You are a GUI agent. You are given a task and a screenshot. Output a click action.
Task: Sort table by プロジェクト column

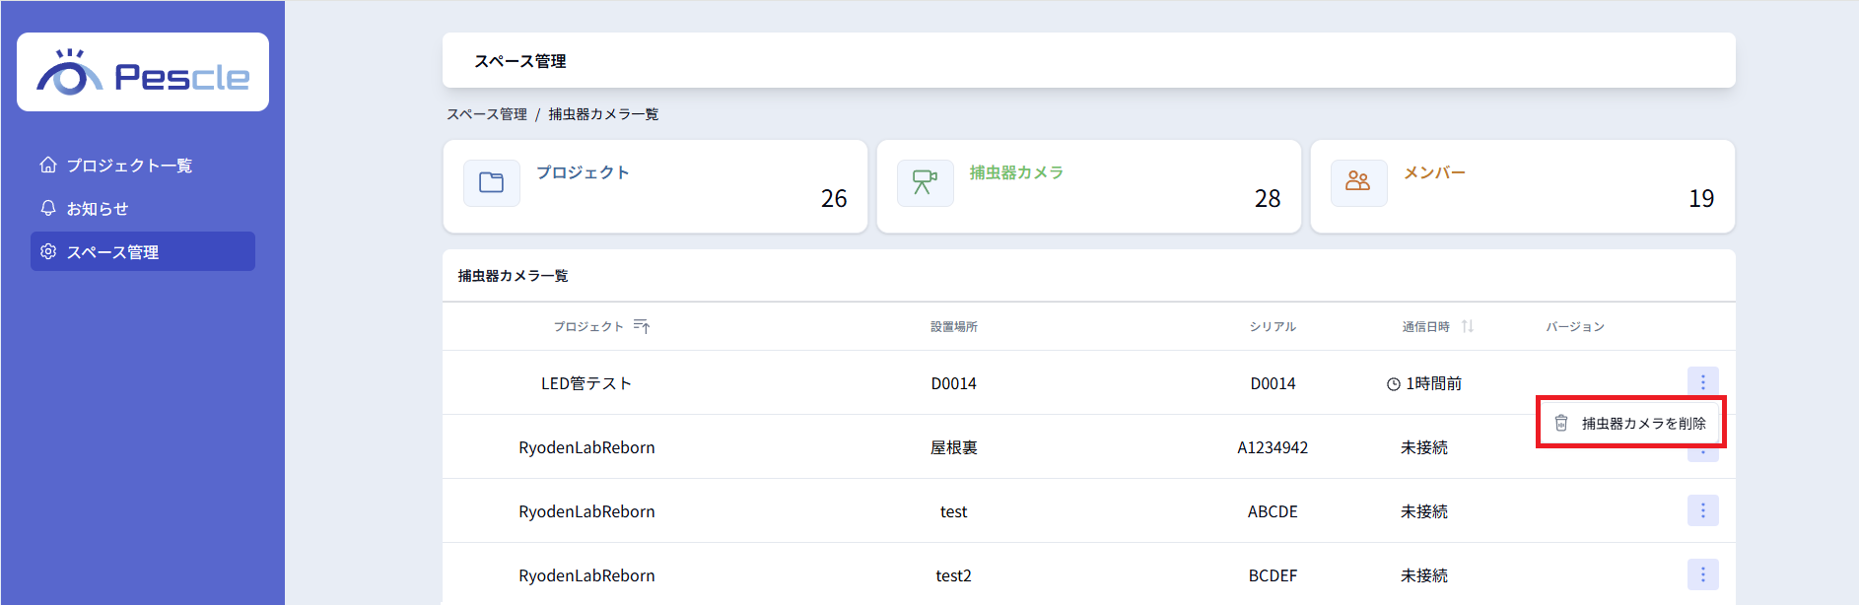pyautogui.click(x=642, y=326)
